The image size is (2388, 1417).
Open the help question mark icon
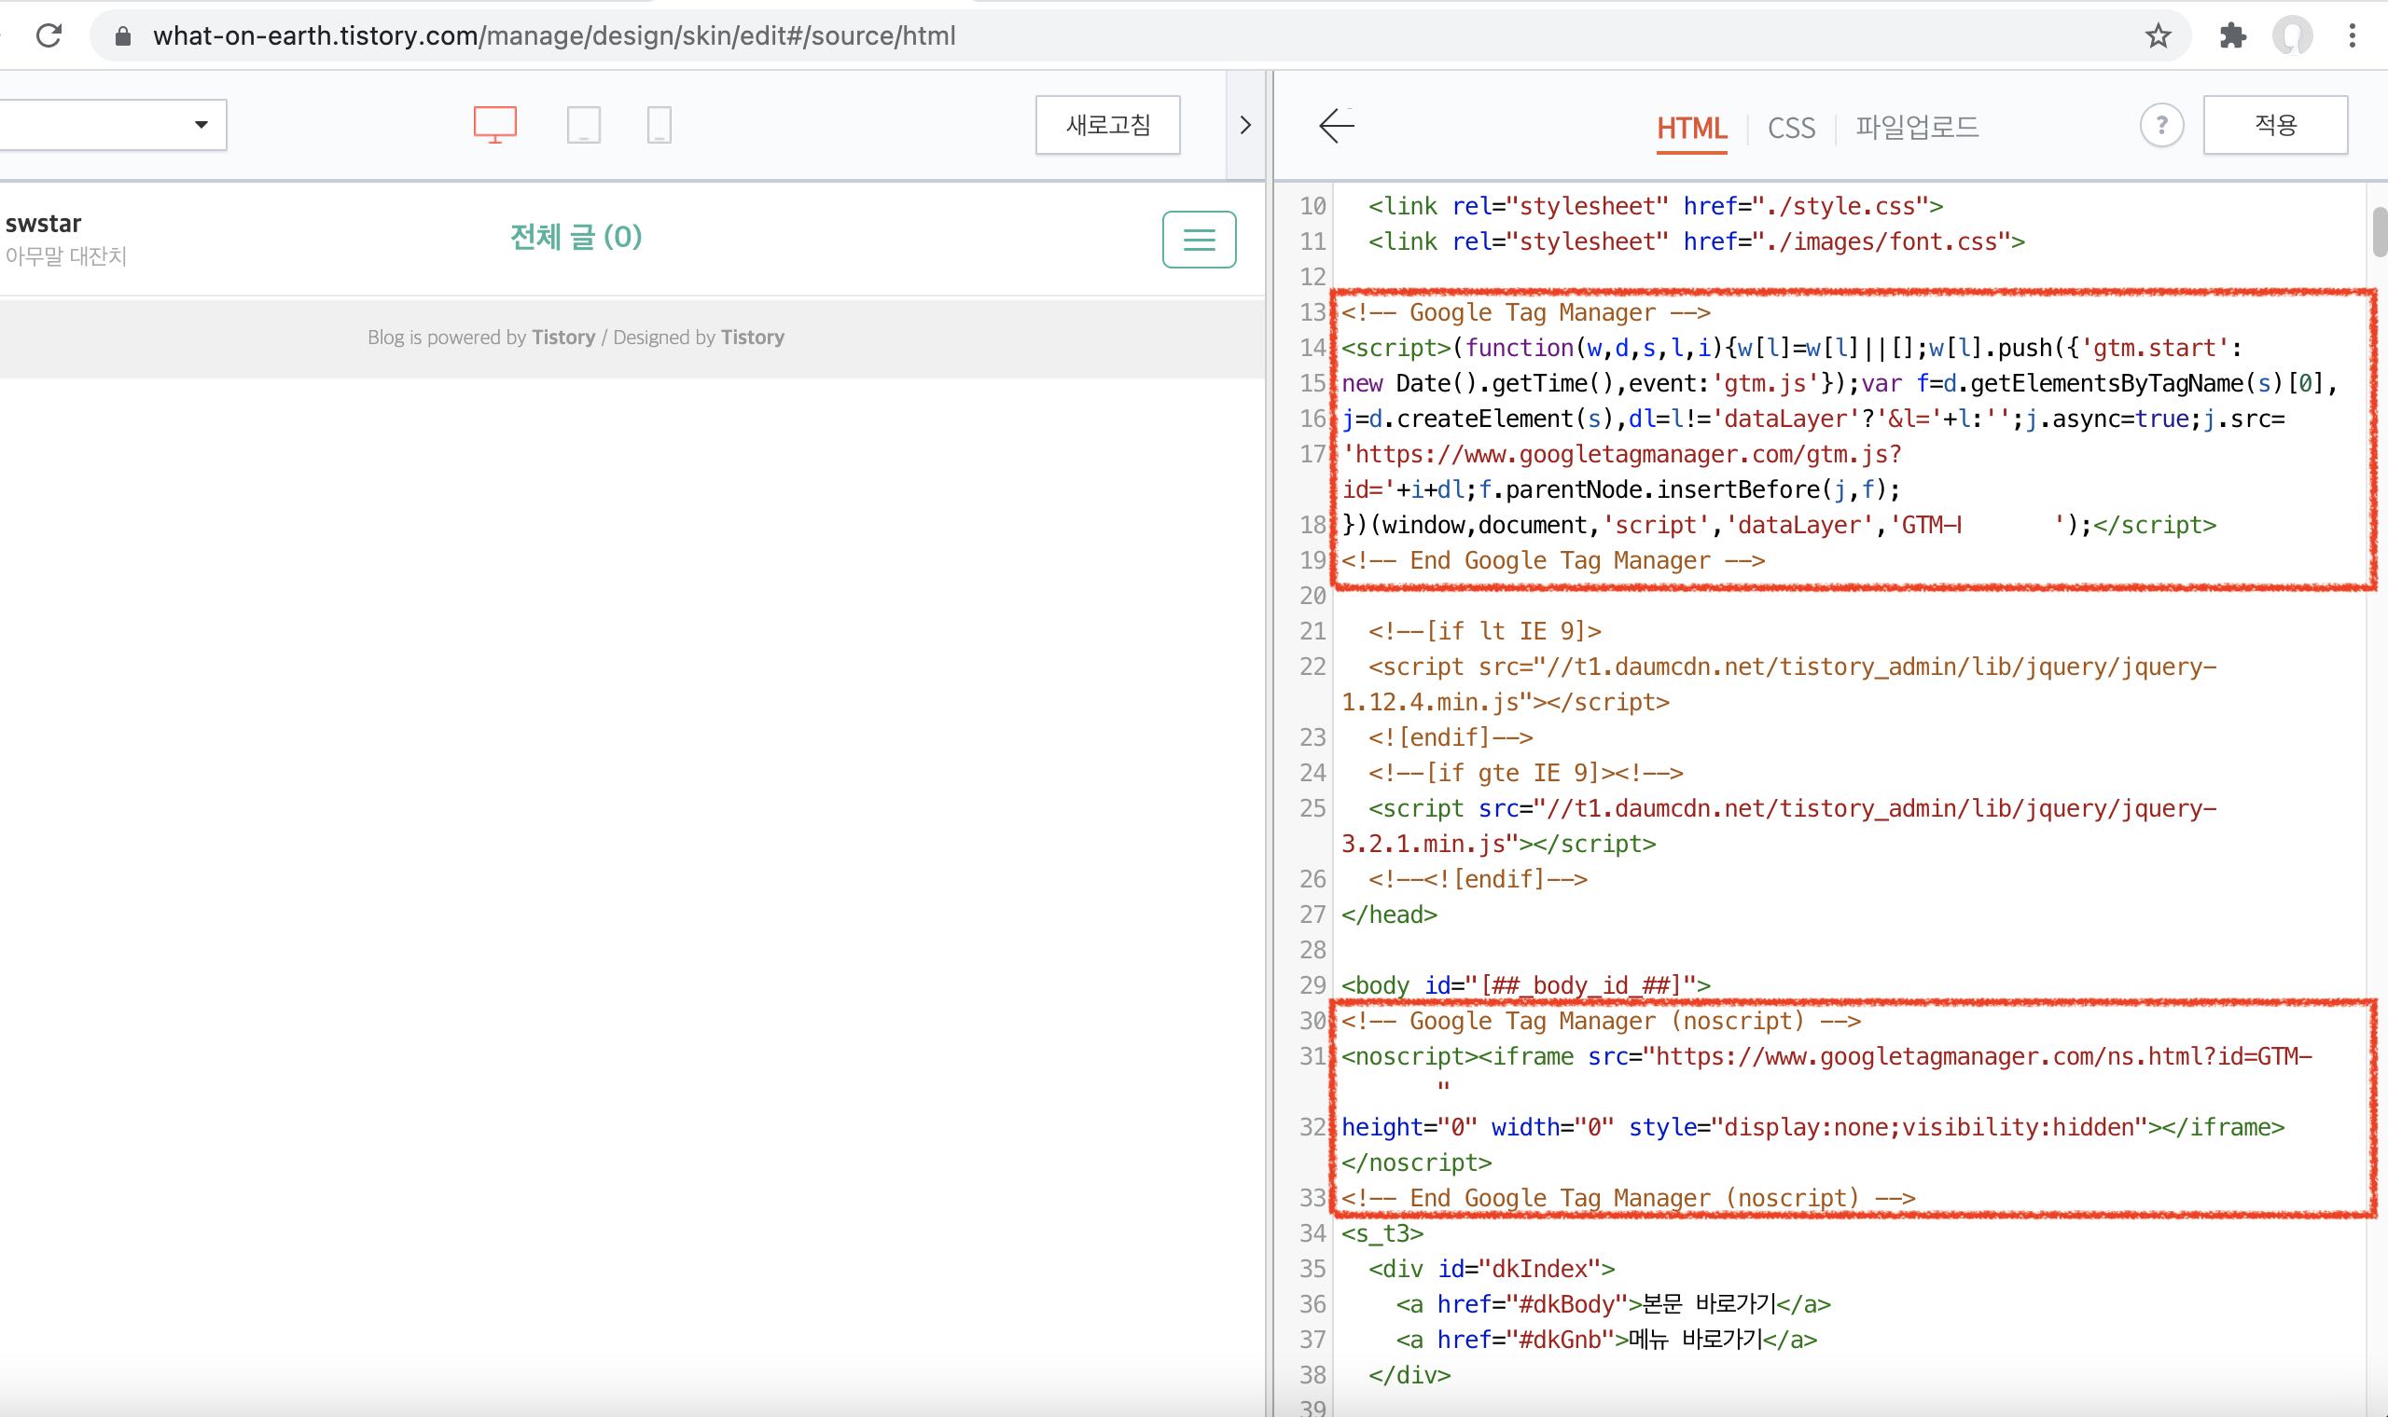[x=2161, y=125]
